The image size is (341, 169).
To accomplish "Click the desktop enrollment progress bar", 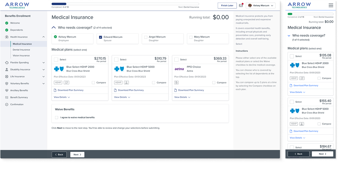I will pos(125,4).
